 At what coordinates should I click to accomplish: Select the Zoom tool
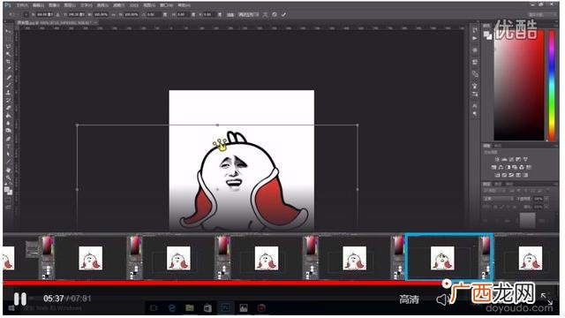tap(8, 177)
